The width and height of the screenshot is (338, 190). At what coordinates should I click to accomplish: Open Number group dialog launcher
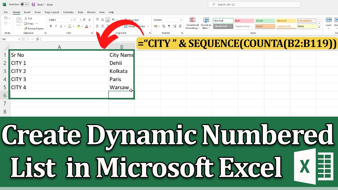(182, 33)
